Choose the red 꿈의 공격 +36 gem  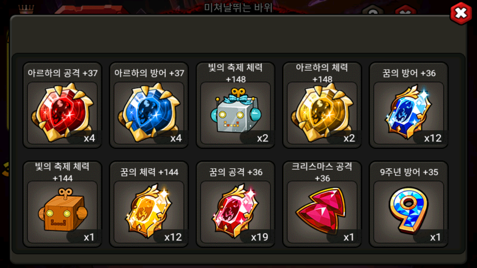(x=235, y=211)
